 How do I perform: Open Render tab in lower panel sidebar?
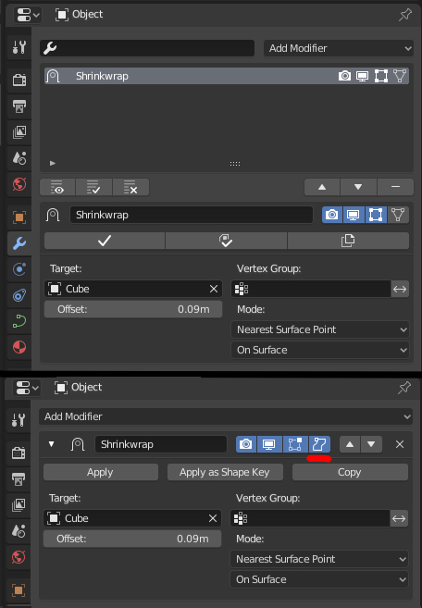(x=19, y=453)
